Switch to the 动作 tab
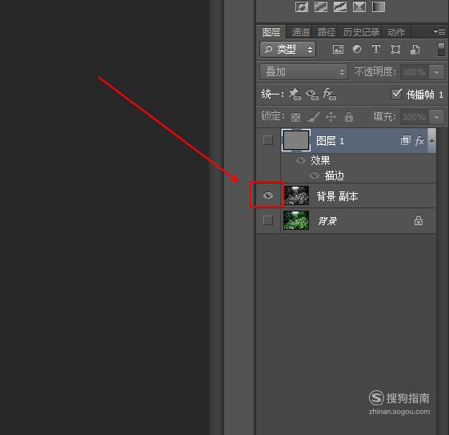The image size is (449, 435). coord(396,32)
